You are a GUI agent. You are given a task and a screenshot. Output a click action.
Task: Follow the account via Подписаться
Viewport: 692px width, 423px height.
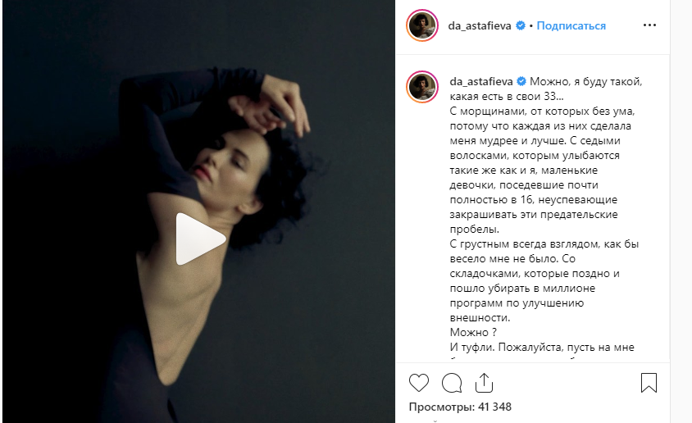pyautogui.click(x=571, y=25)
